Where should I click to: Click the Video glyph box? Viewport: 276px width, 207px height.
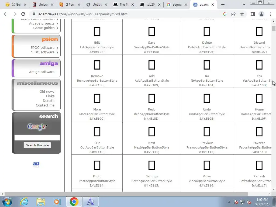[207, 165]
